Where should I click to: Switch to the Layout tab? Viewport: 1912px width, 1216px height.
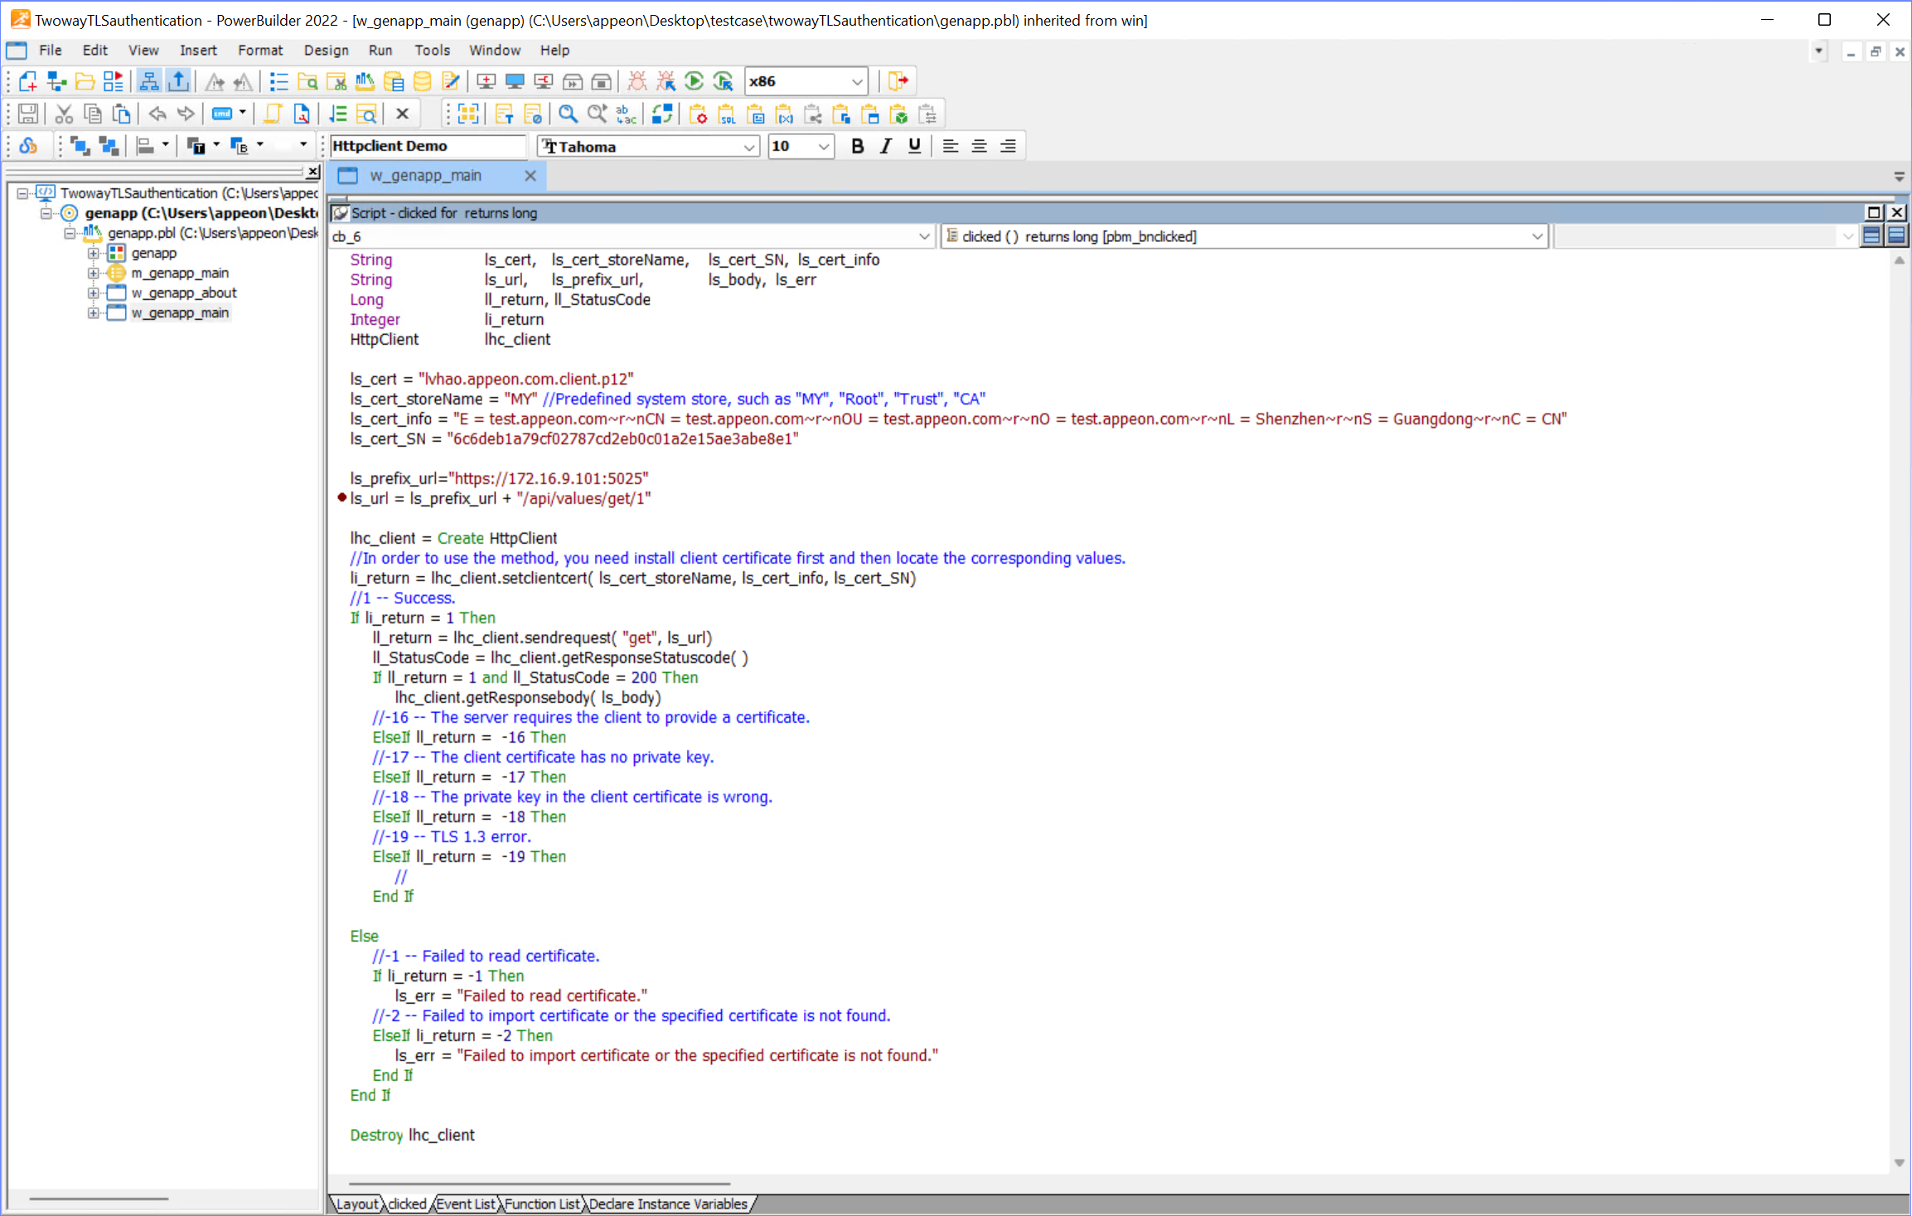(358, 1204)
